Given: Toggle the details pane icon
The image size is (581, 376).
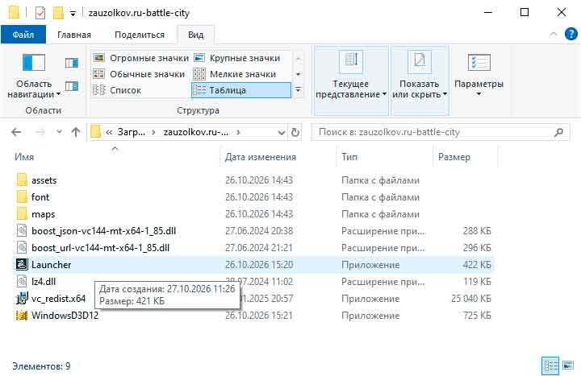Looking at the screenshot, I should [x=72, y=86].
